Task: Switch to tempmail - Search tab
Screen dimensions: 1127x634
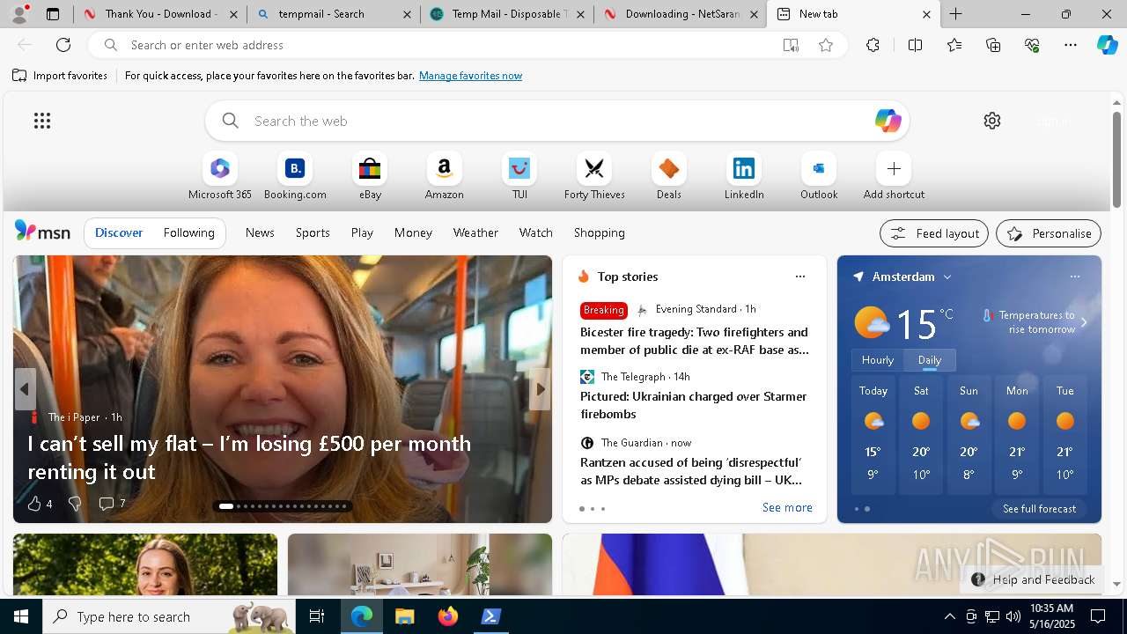Action: click(x=333, y=14)
